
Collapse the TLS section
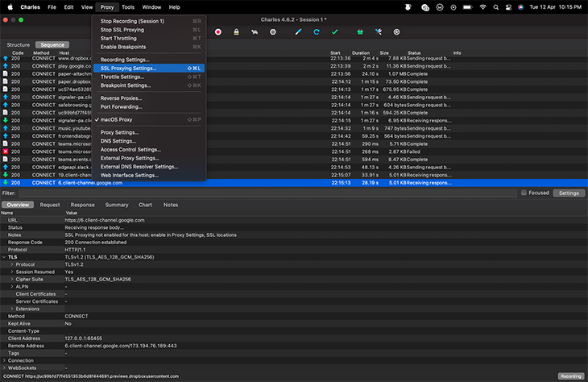[4, 257]
